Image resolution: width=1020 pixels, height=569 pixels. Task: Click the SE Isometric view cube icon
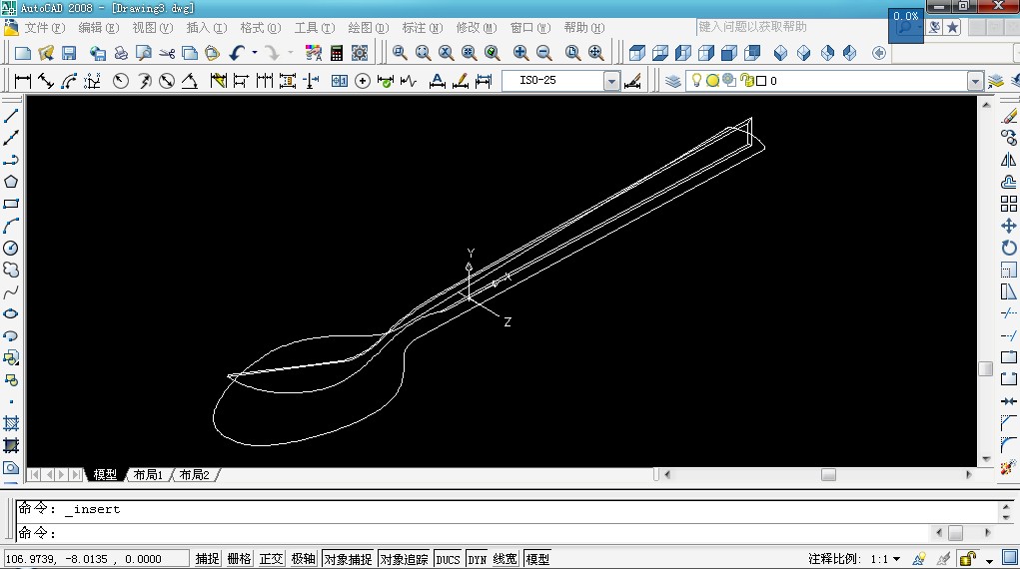point(804,53)
